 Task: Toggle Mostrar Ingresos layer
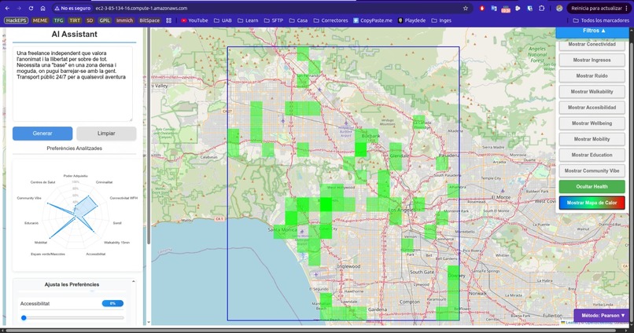[x=592, y=60]
